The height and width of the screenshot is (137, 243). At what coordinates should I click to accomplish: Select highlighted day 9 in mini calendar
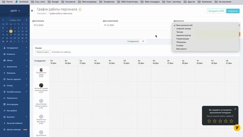pos(11,31)
